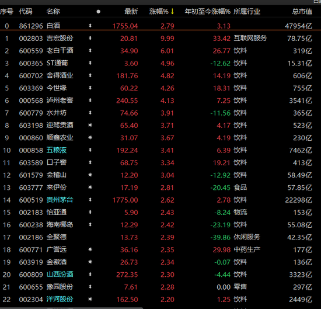Click the 名称 column header
Screen dimensions: 321x309
[x=53, y=12]
